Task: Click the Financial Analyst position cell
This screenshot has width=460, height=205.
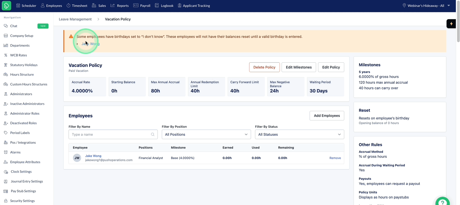Action: tap(151, 158)
